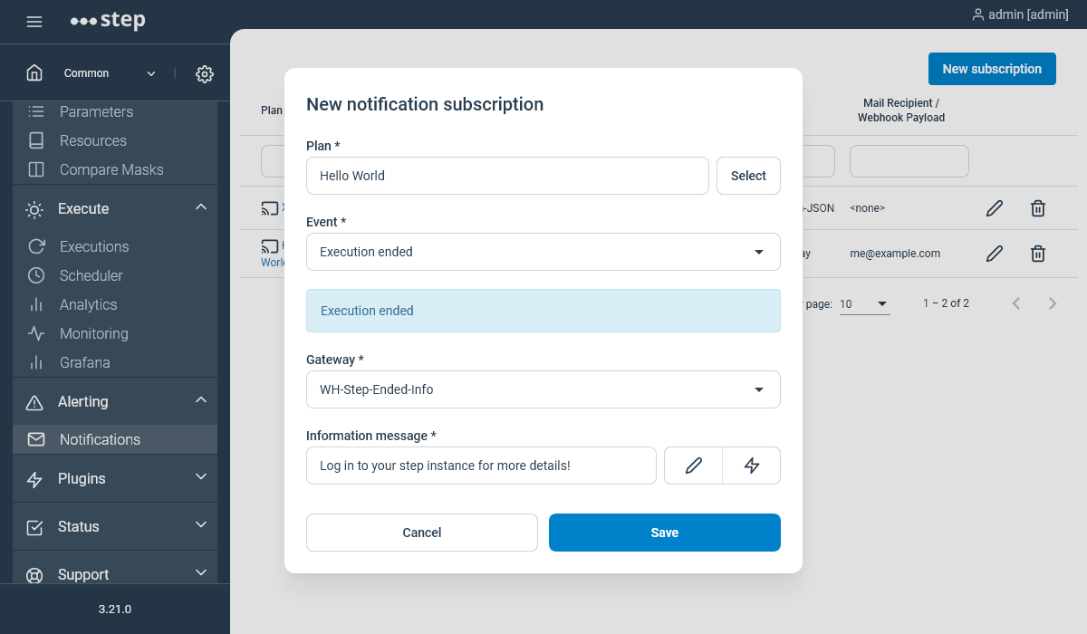Open settings gear next to Common
This screenshot has width=1087, height=634.
click(205, 74)
